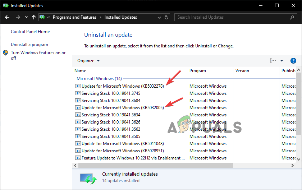The height and width of the screenshot is (190, 302).
Task: Click the icon beside Servicing Stack 10.0.19041.3634
Action: 78,115
